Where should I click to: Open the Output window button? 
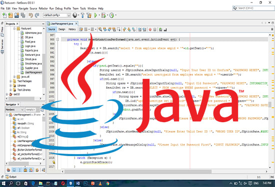(x=11, y=177)
